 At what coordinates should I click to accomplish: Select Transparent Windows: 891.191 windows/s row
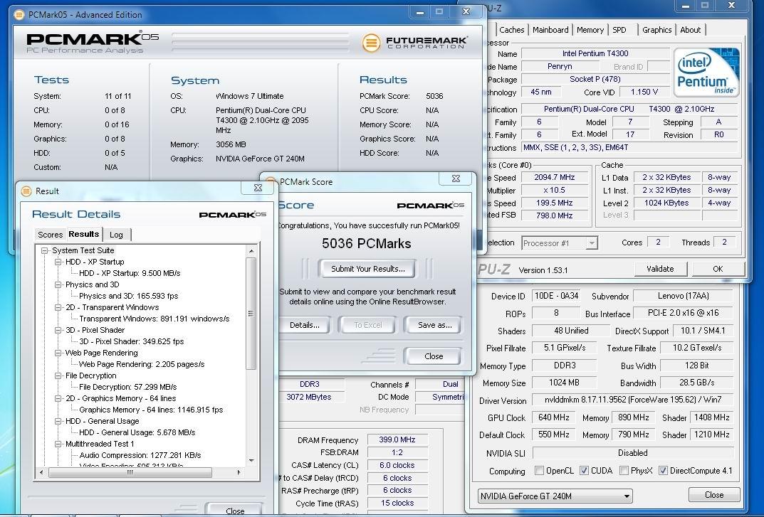(x=154, y=319)
